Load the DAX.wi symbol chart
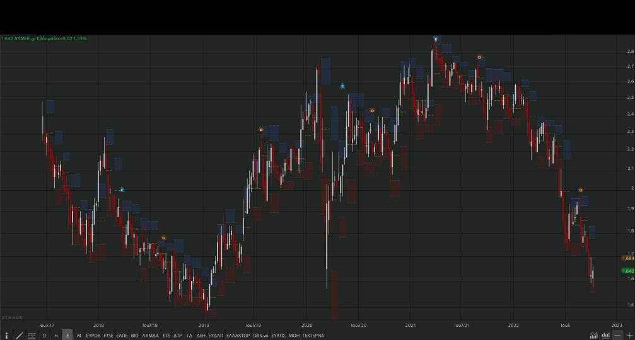The width and height of the screenshot is (635, 340). [x=260, y=336]
